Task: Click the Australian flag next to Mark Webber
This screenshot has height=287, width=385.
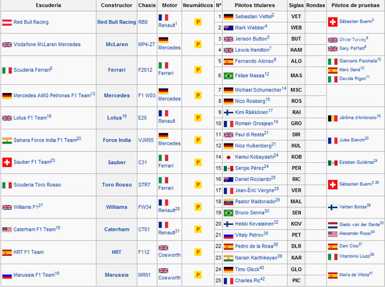Action: click(228, 28)
